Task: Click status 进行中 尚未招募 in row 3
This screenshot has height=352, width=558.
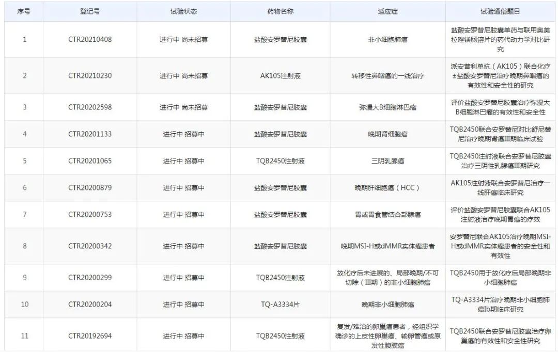Action: (183, 107)
